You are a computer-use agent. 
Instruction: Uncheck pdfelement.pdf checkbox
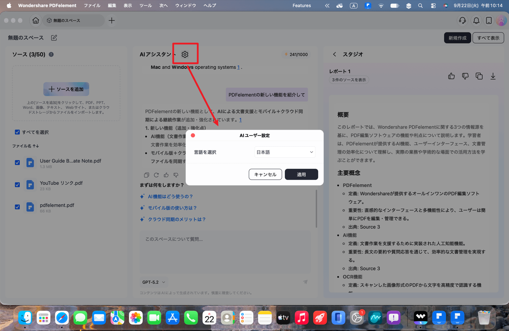coord(17,207)
